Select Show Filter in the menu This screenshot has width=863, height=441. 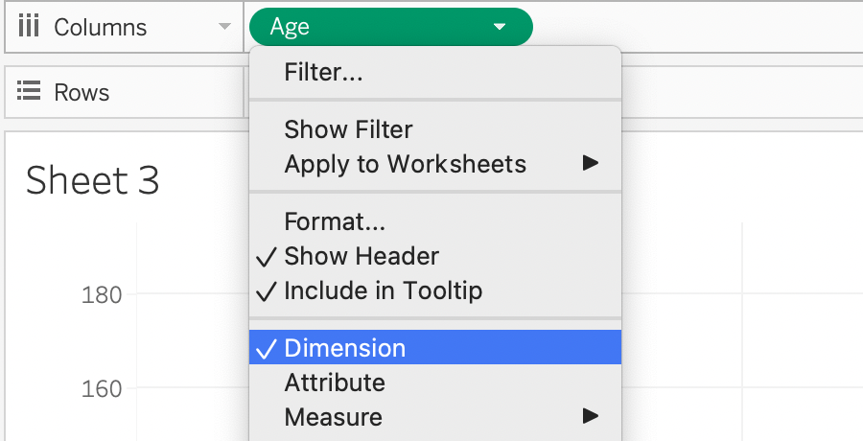[x=348, y=129]
